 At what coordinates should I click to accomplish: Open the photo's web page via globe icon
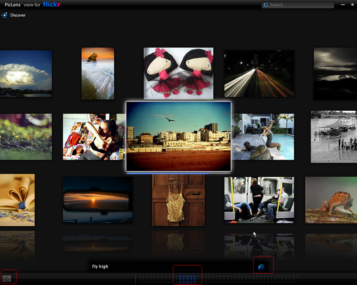coord(261,267)
